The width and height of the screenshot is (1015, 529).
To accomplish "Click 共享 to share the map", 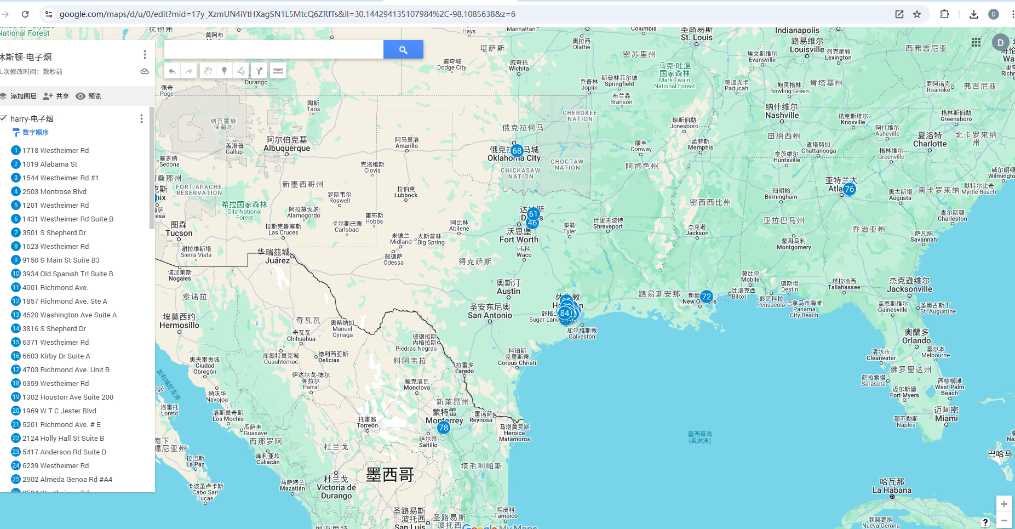I will point(56,96).
